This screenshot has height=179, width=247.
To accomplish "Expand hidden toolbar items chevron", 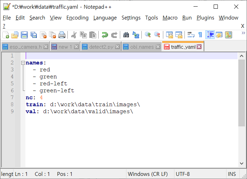I will [244, 33].
